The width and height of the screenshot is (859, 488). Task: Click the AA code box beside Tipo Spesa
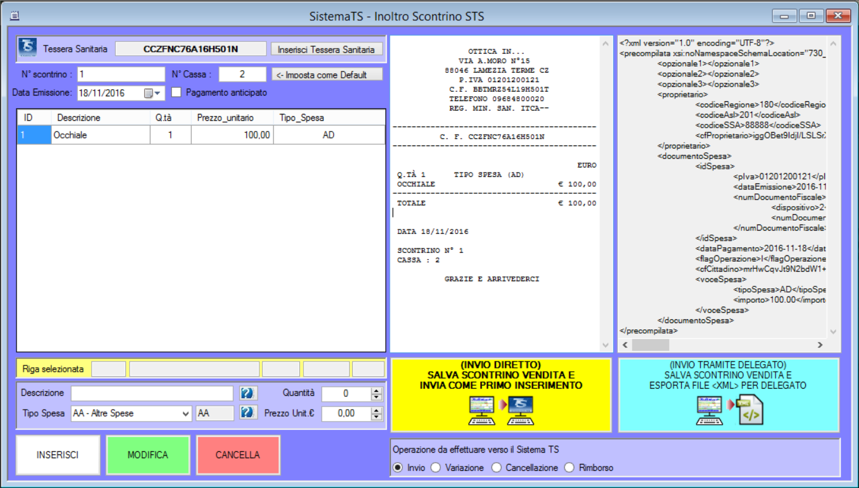pyautogui.click(x=214, y=413)
